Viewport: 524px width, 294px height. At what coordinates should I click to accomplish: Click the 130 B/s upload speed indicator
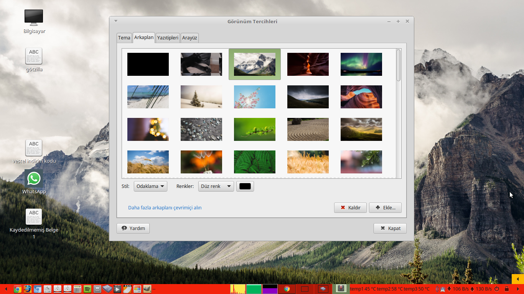[481, 289]
